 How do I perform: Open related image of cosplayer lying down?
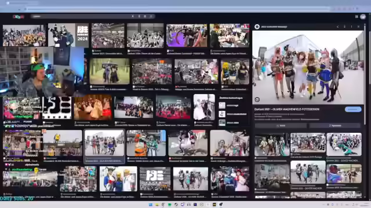point(344,144)
